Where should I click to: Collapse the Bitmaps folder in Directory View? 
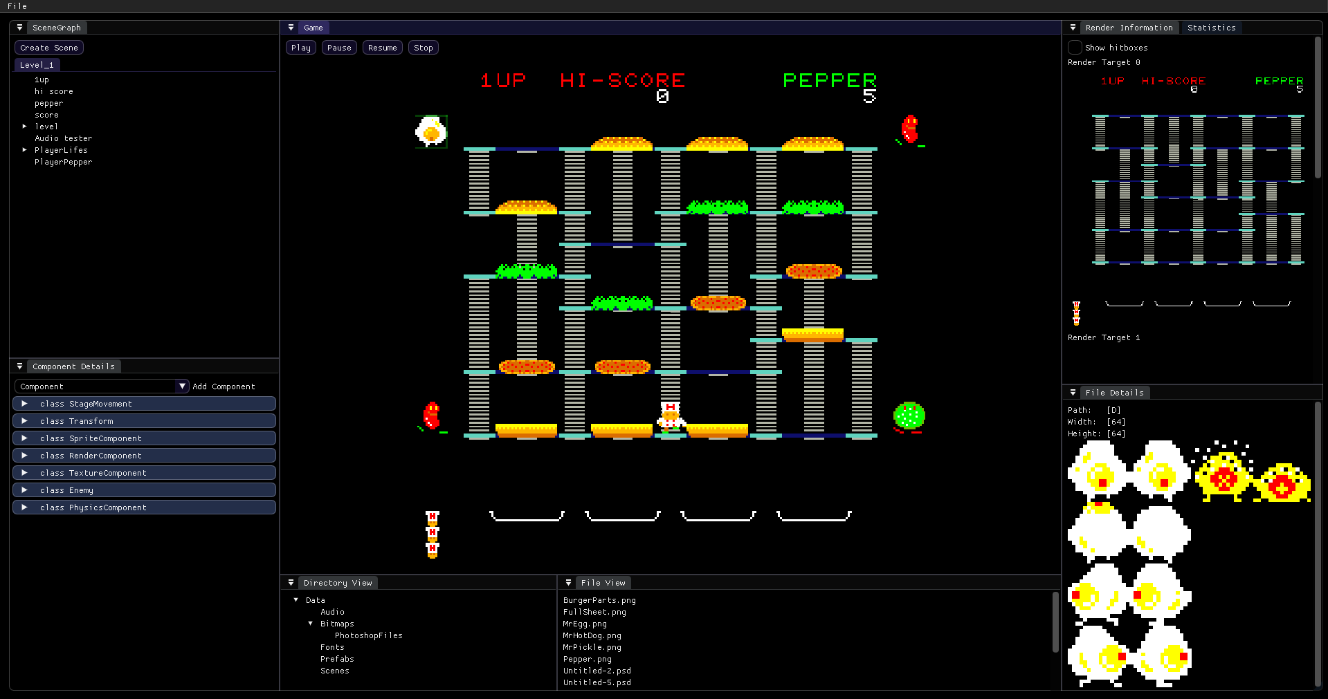[x=310, y=623]
